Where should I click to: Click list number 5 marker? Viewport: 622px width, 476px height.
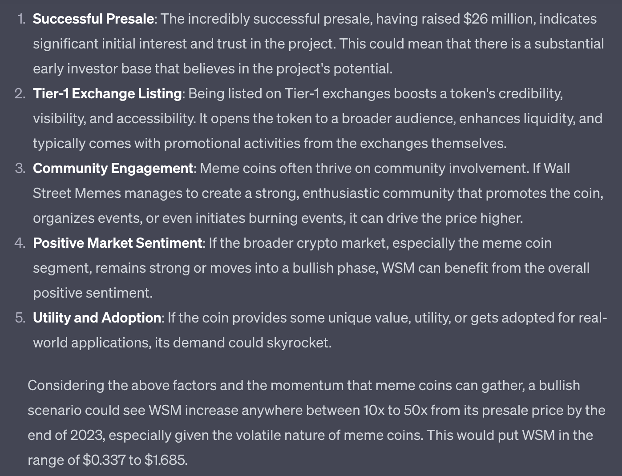point(20,318)
